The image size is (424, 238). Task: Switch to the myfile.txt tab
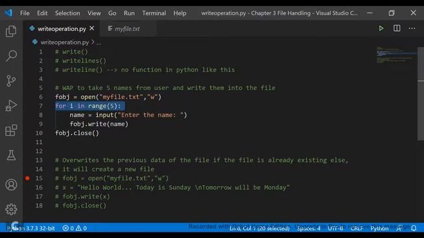click(x=127, y=28)
